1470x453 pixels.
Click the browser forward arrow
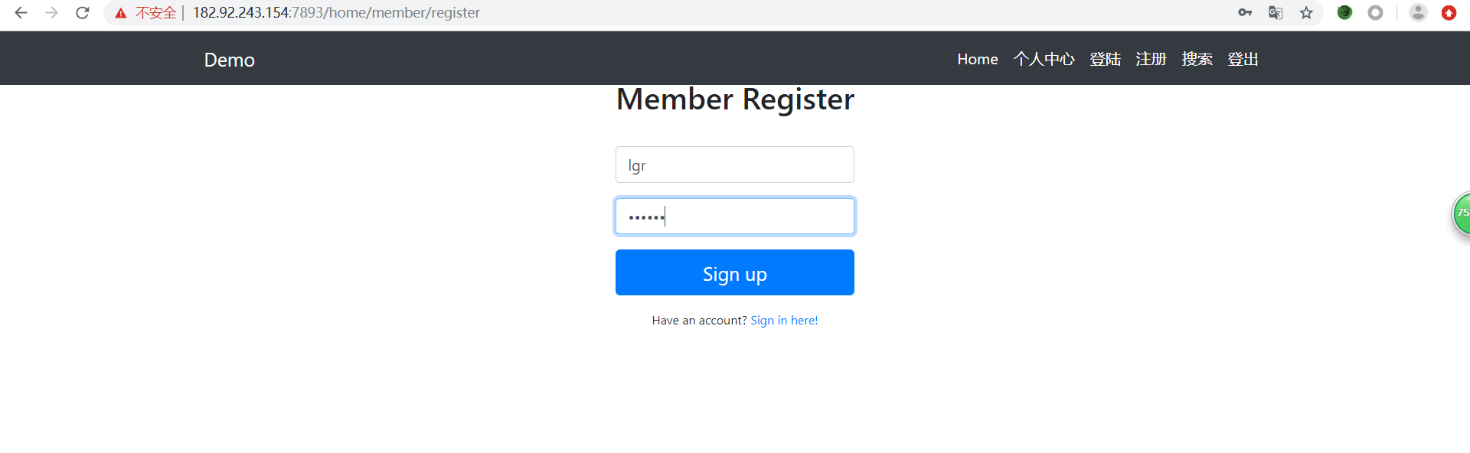point(51,13)
